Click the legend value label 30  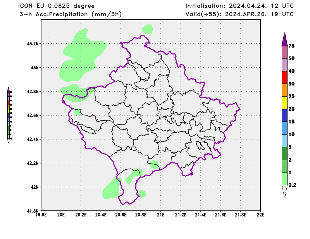[291, 84]
